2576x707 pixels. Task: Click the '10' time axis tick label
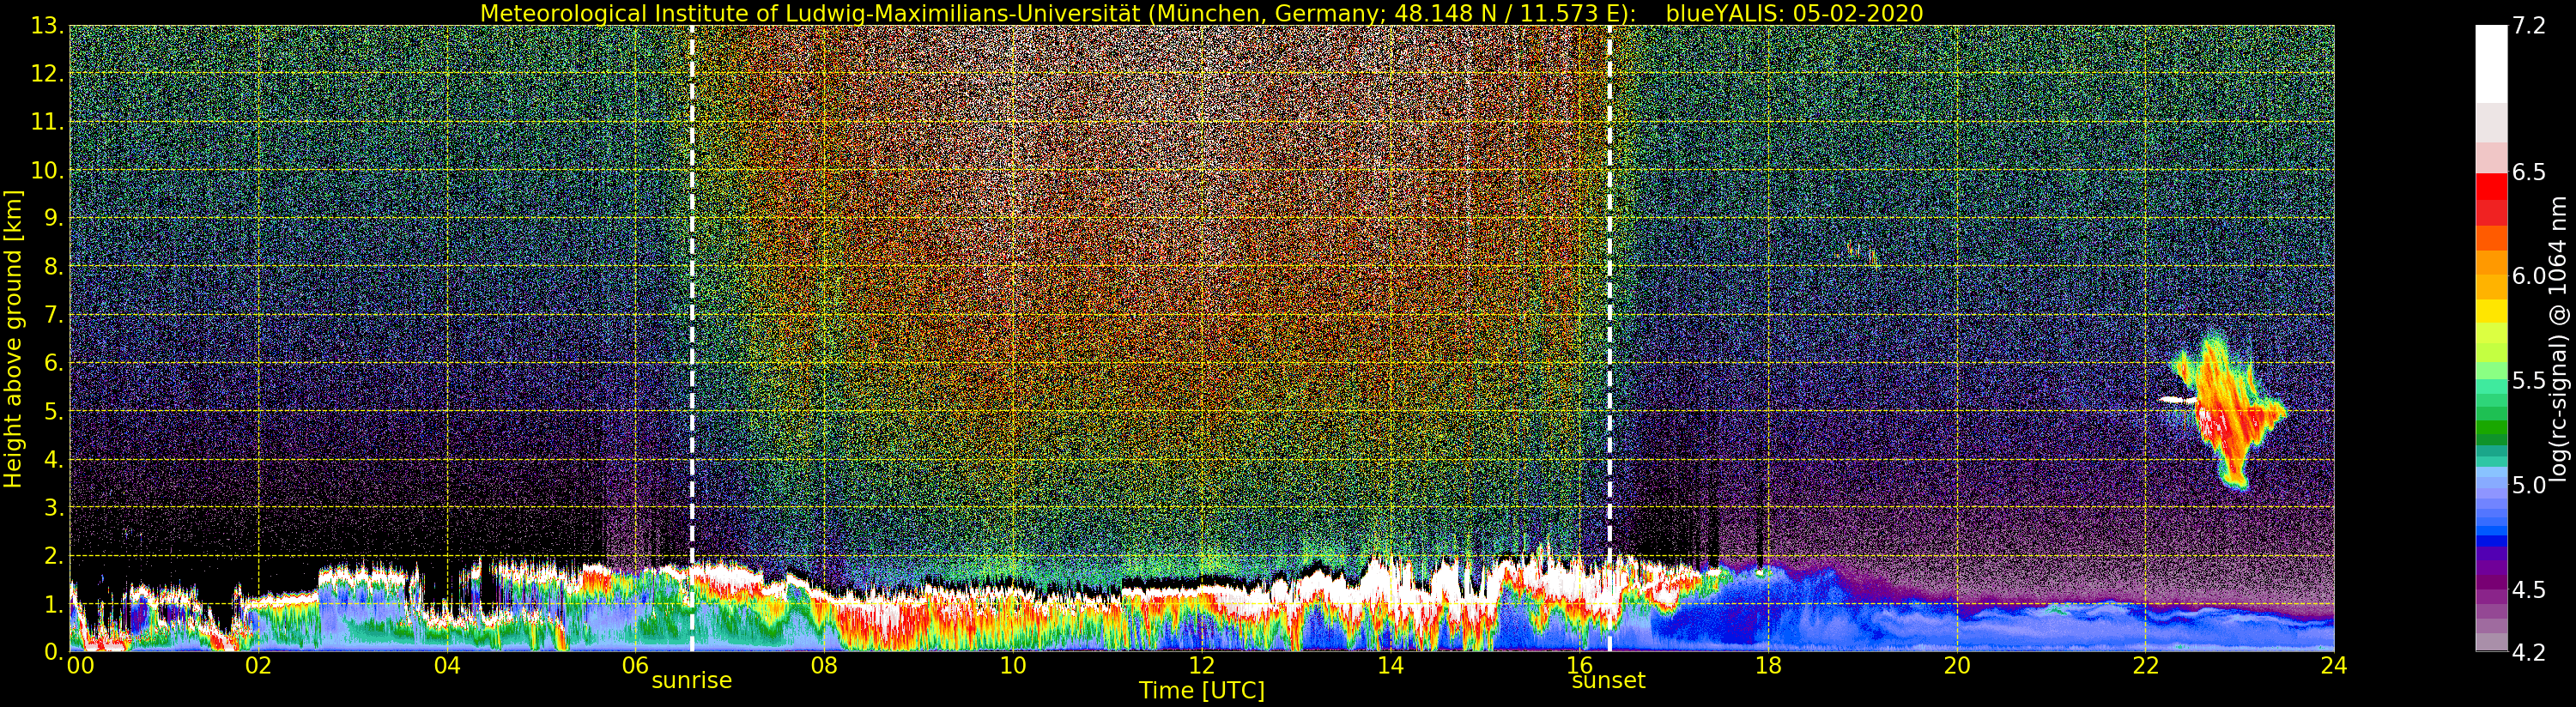click(1013, 665)
